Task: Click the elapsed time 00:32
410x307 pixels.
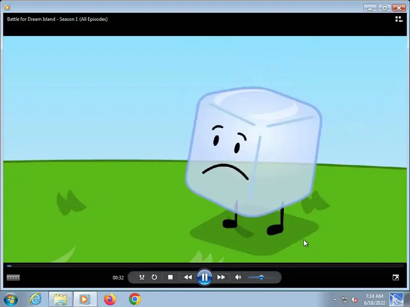Action: (x=118, y=277)
